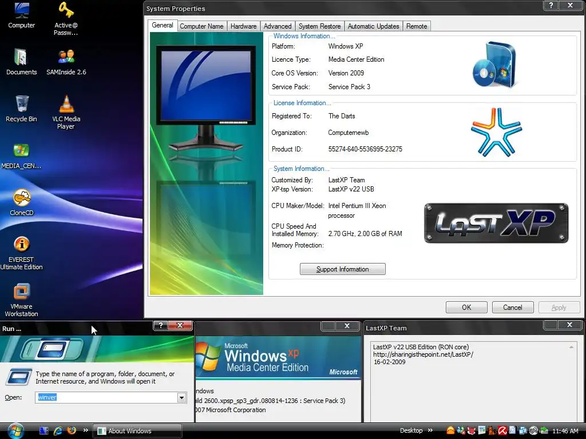586x439 pixels.
Task: Click the orange cat tray icon
Action: tap(492, 430)
